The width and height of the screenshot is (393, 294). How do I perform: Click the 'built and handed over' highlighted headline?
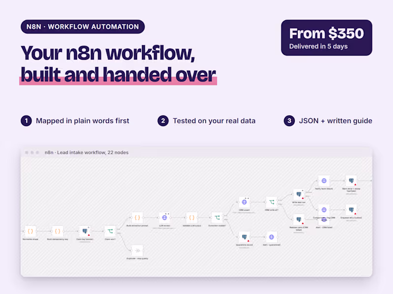tap(118, 75)
